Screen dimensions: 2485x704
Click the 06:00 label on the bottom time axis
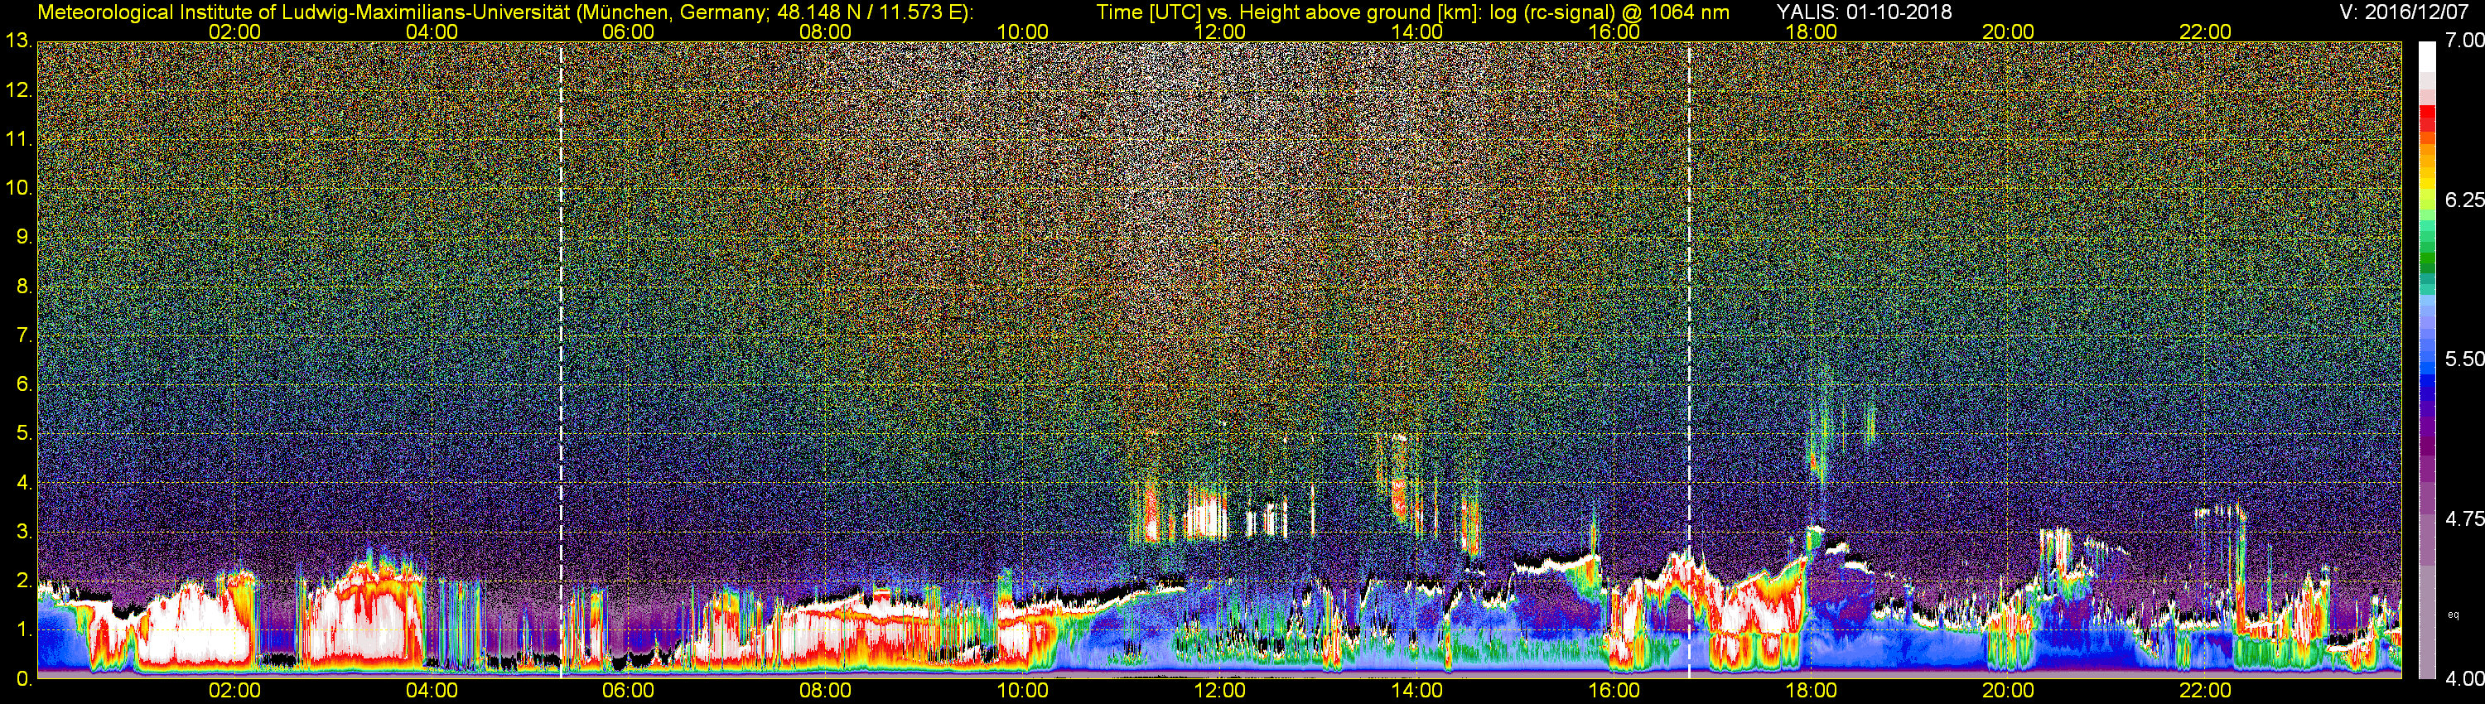(x=628, y=691)
